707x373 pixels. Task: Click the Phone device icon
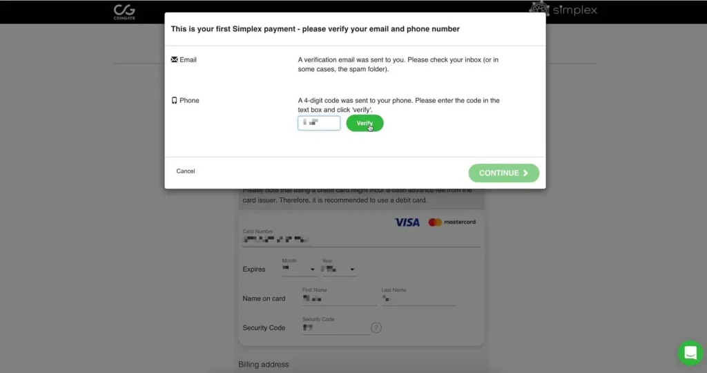[x=174, y=101]
